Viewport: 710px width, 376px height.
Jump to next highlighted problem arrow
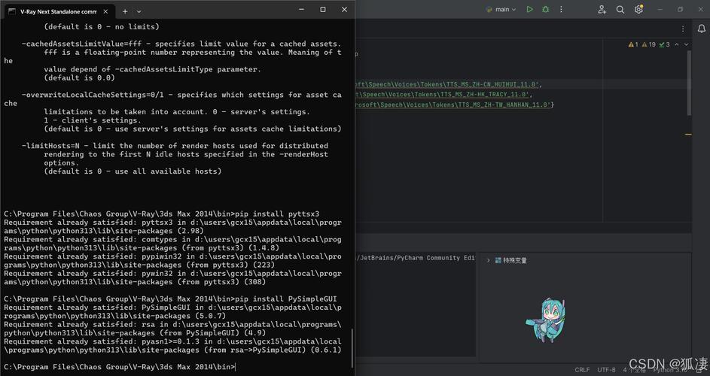tap(686, 44)
